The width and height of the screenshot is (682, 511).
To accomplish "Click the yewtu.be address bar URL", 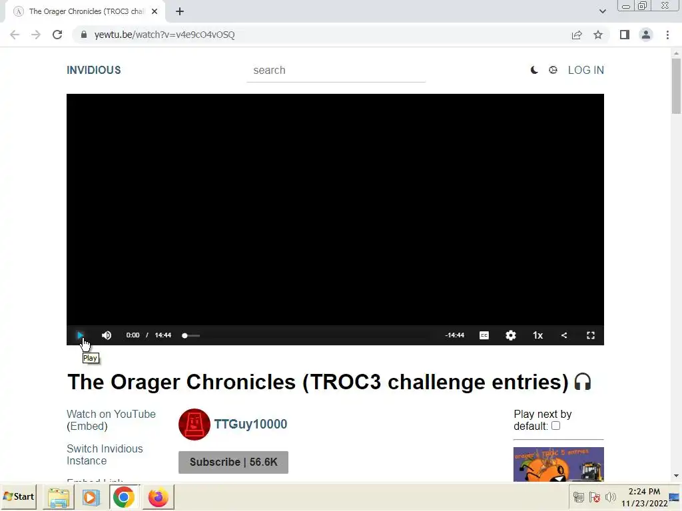I will 165,35.
